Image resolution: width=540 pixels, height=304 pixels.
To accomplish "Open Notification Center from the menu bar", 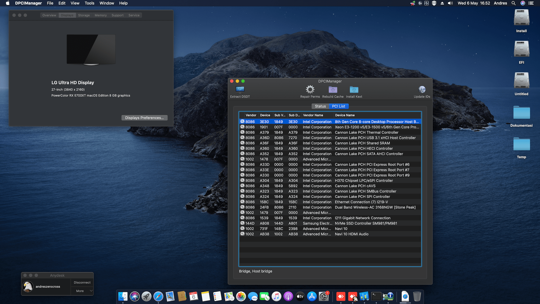I will pyautogui.click(x=531, y=3).
